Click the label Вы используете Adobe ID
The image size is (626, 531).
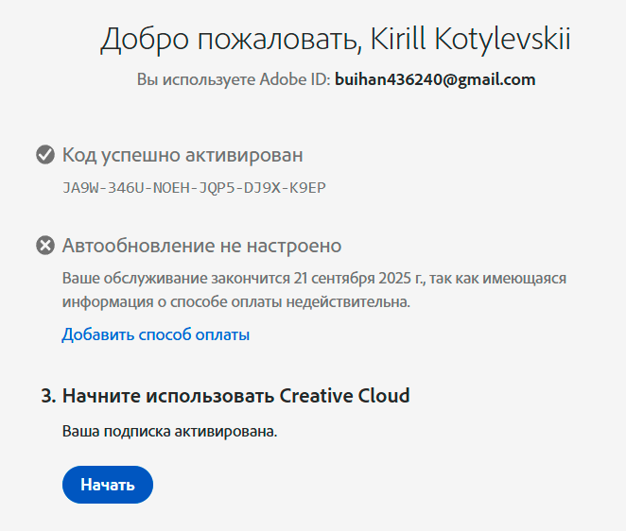(x=234, y=79)
